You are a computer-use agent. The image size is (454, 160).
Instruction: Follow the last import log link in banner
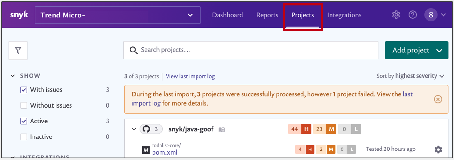[272, 99]
